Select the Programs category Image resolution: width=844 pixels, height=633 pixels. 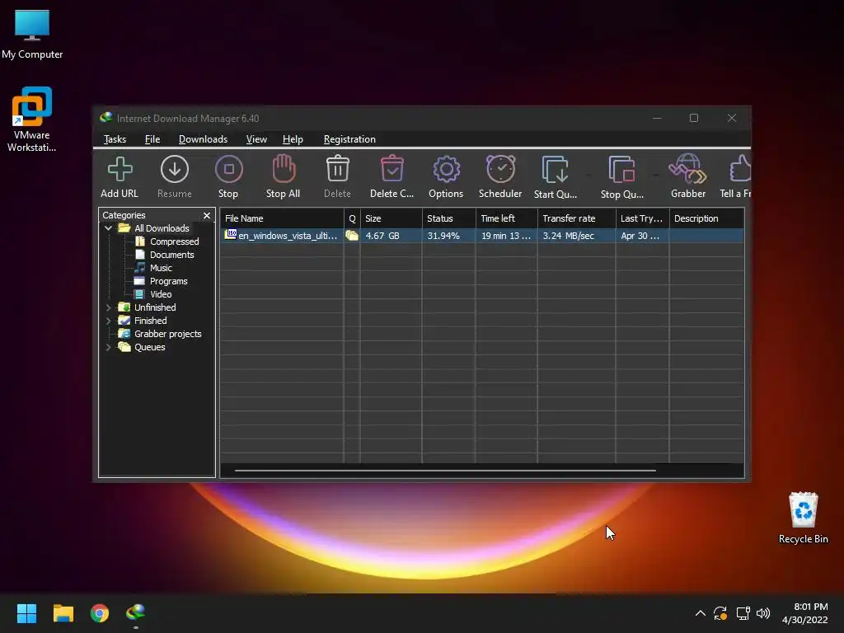[168, 281]
